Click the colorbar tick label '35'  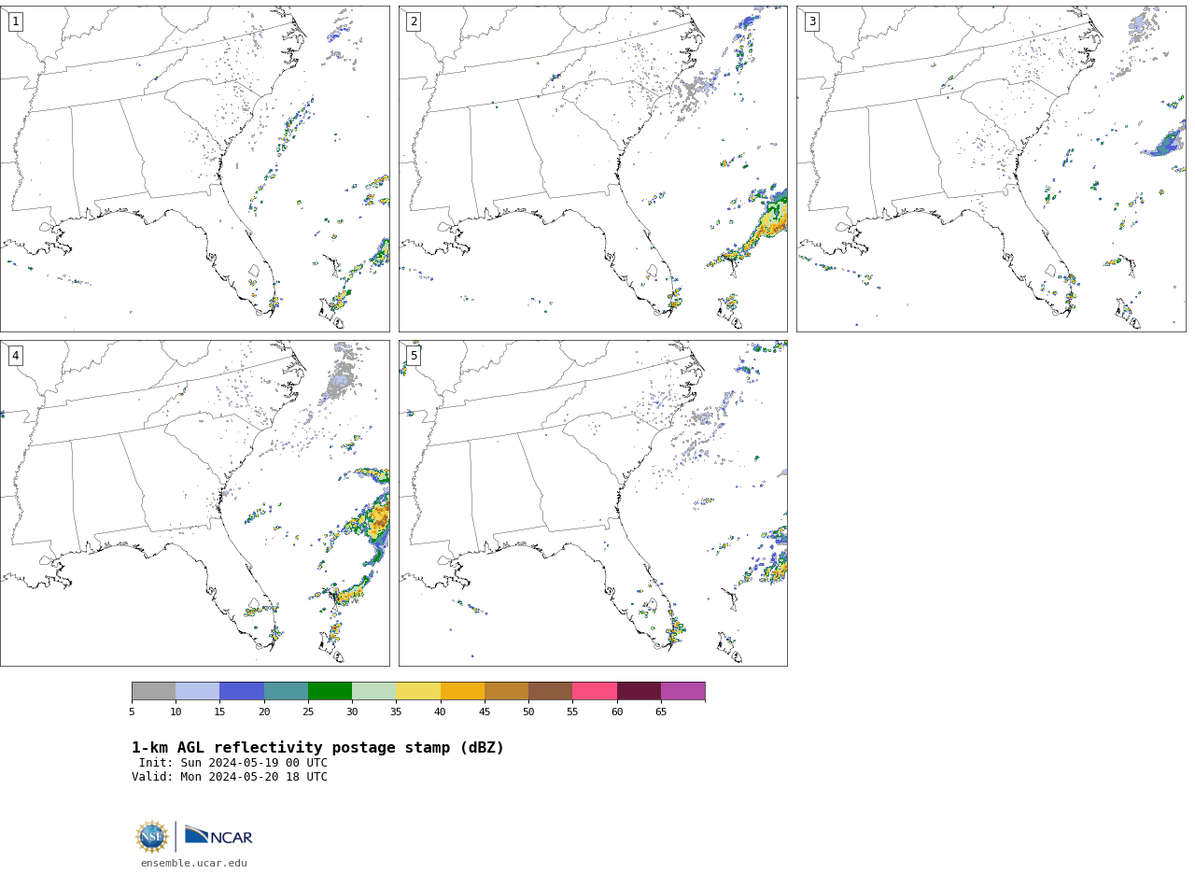396,712
